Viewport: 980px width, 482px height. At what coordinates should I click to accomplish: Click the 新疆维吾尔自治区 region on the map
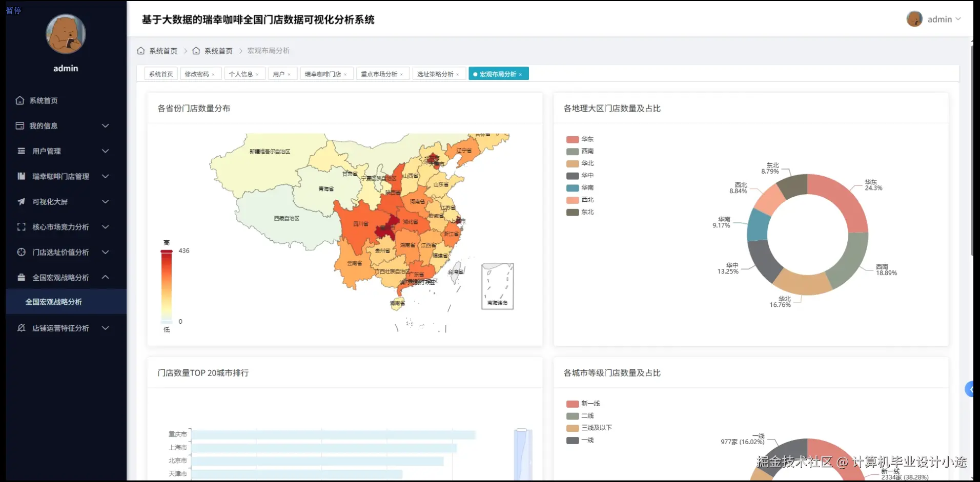click(270, 152)
